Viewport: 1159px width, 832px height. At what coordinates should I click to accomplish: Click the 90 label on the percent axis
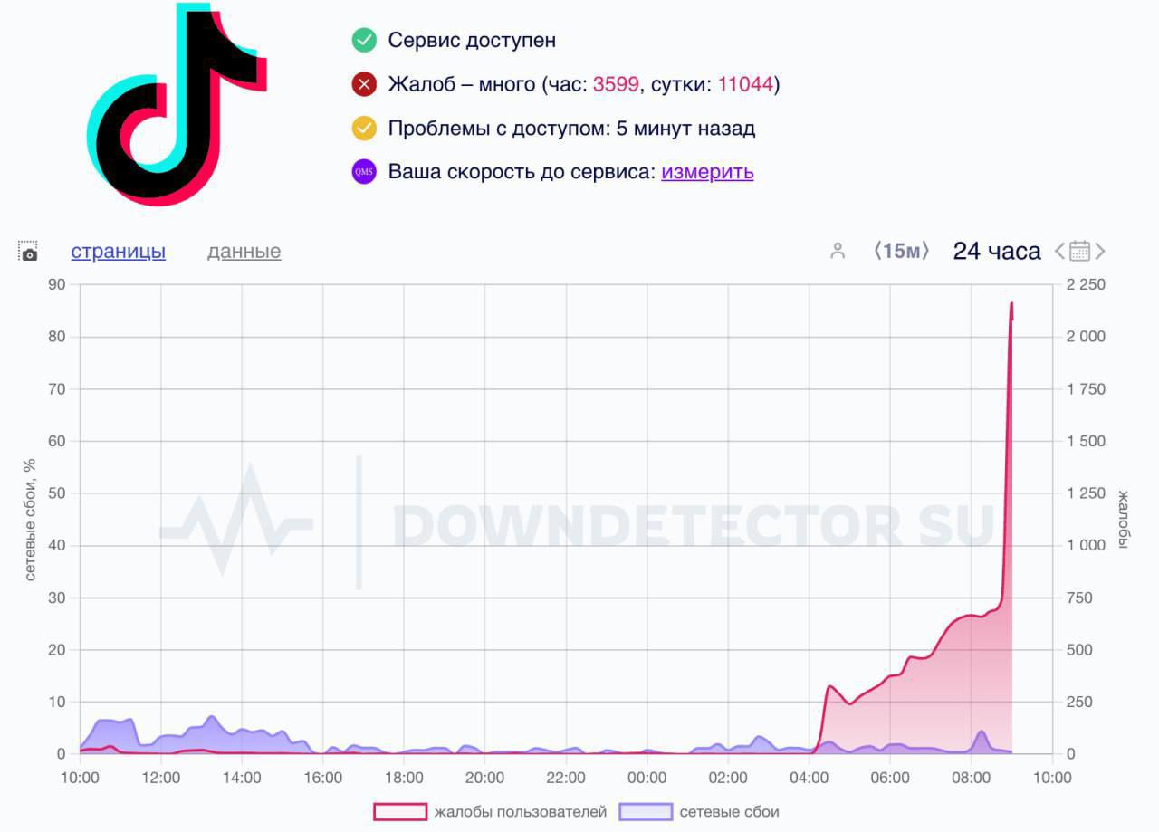57,284
